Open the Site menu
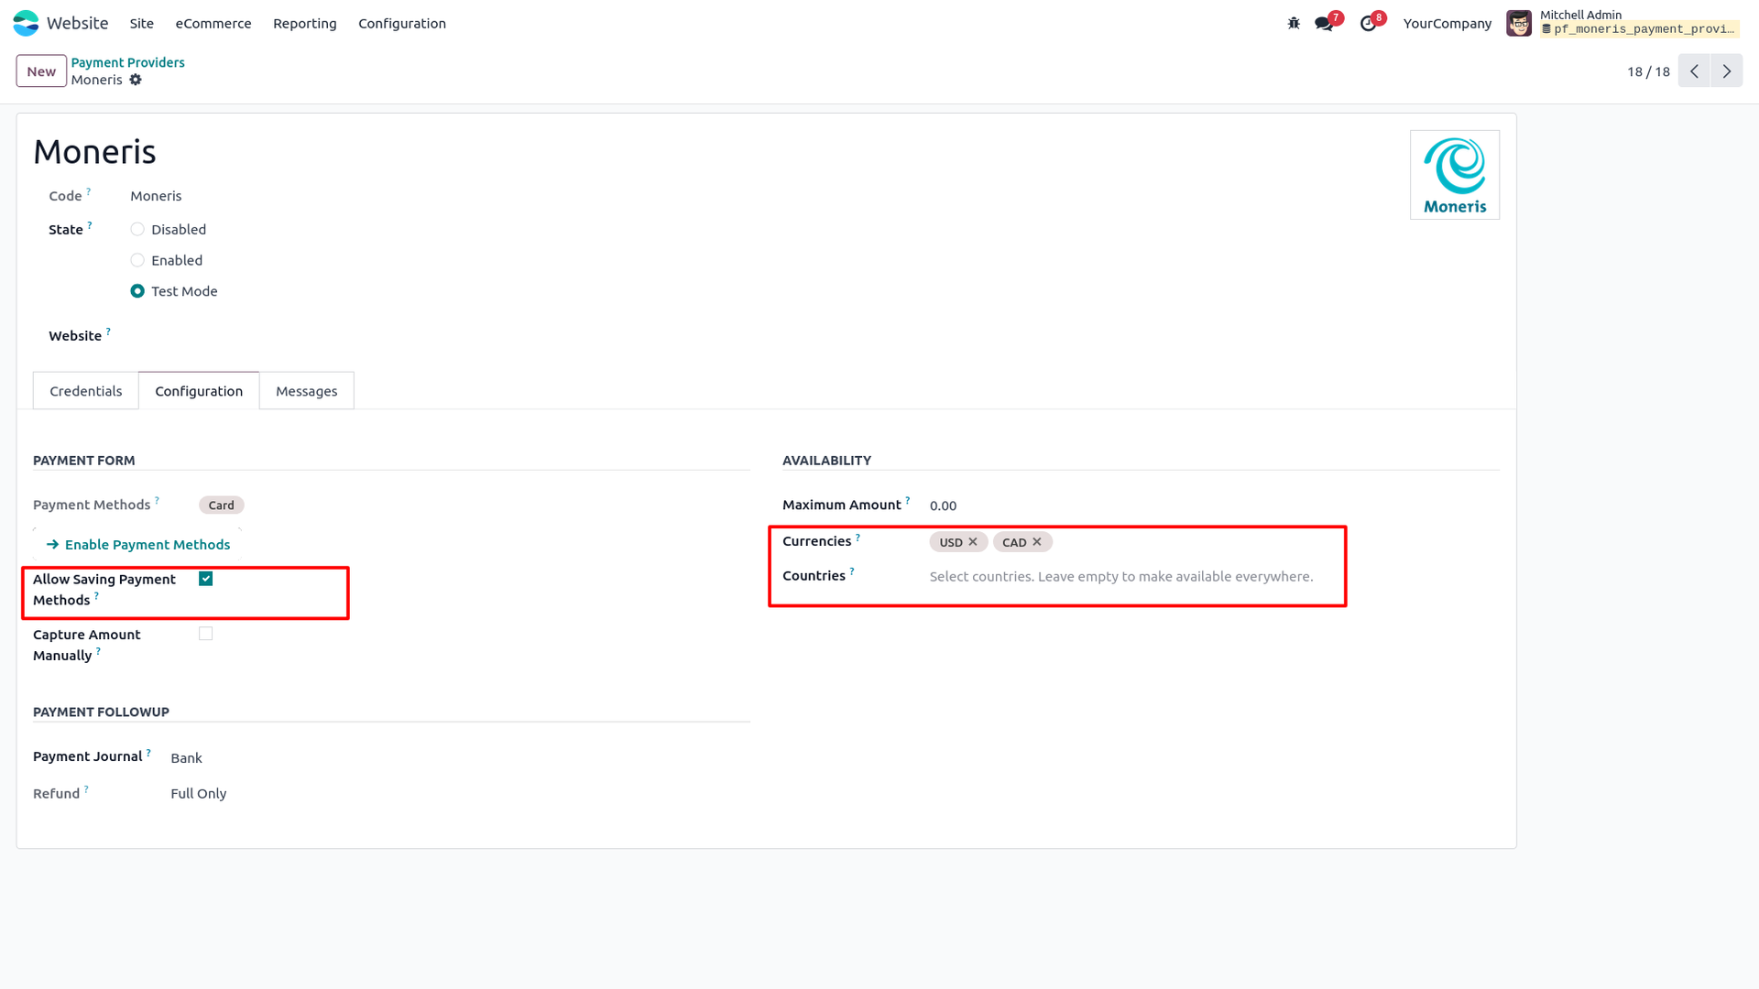 (x=142, y=24)
